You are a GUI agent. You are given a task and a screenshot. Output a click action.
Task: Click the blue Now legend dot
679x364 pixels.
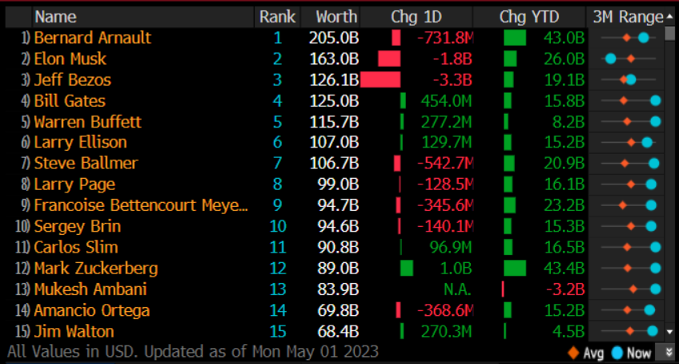click(617, 352)
